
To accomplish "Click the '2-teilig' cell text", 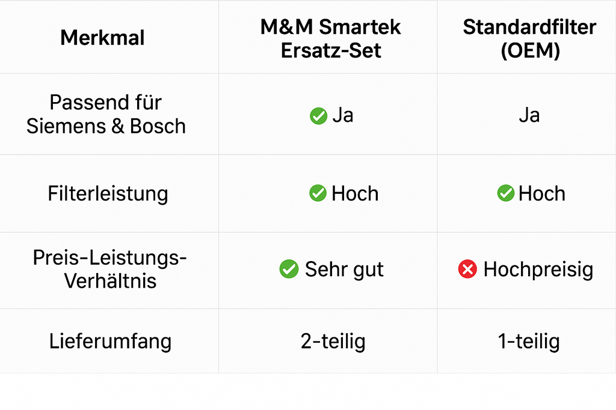I will (x=333, y=341).
